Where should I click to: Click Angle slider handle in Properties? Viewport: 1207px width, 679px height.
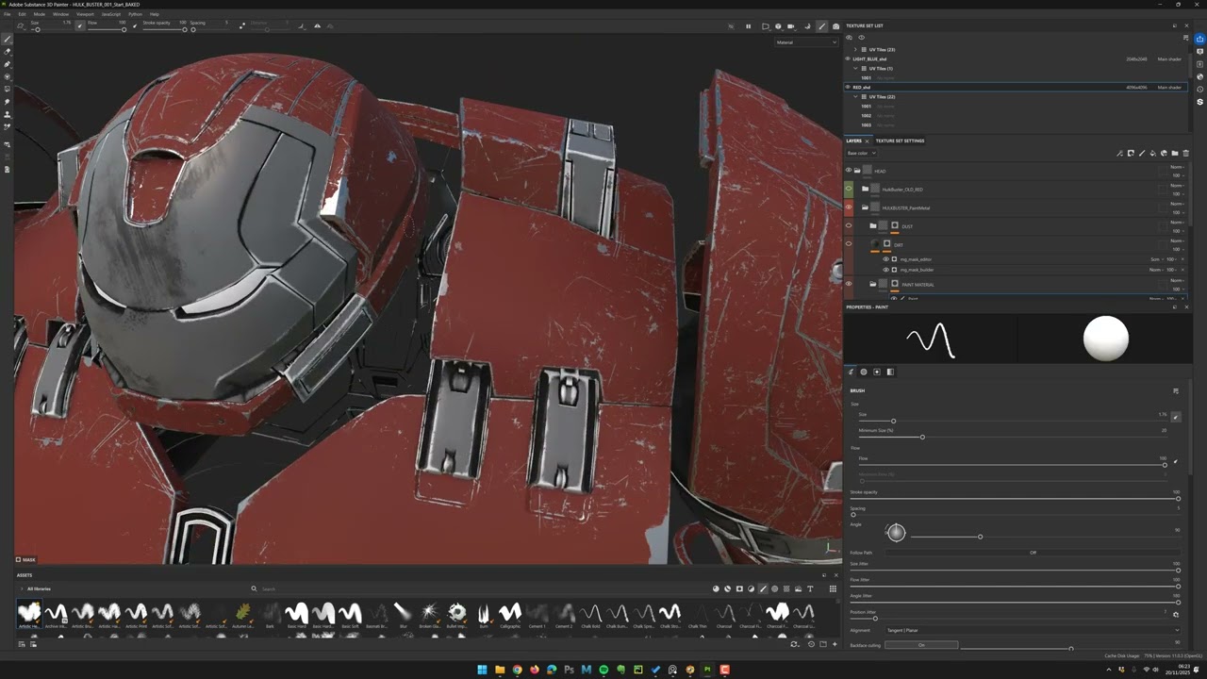(980, 537)
